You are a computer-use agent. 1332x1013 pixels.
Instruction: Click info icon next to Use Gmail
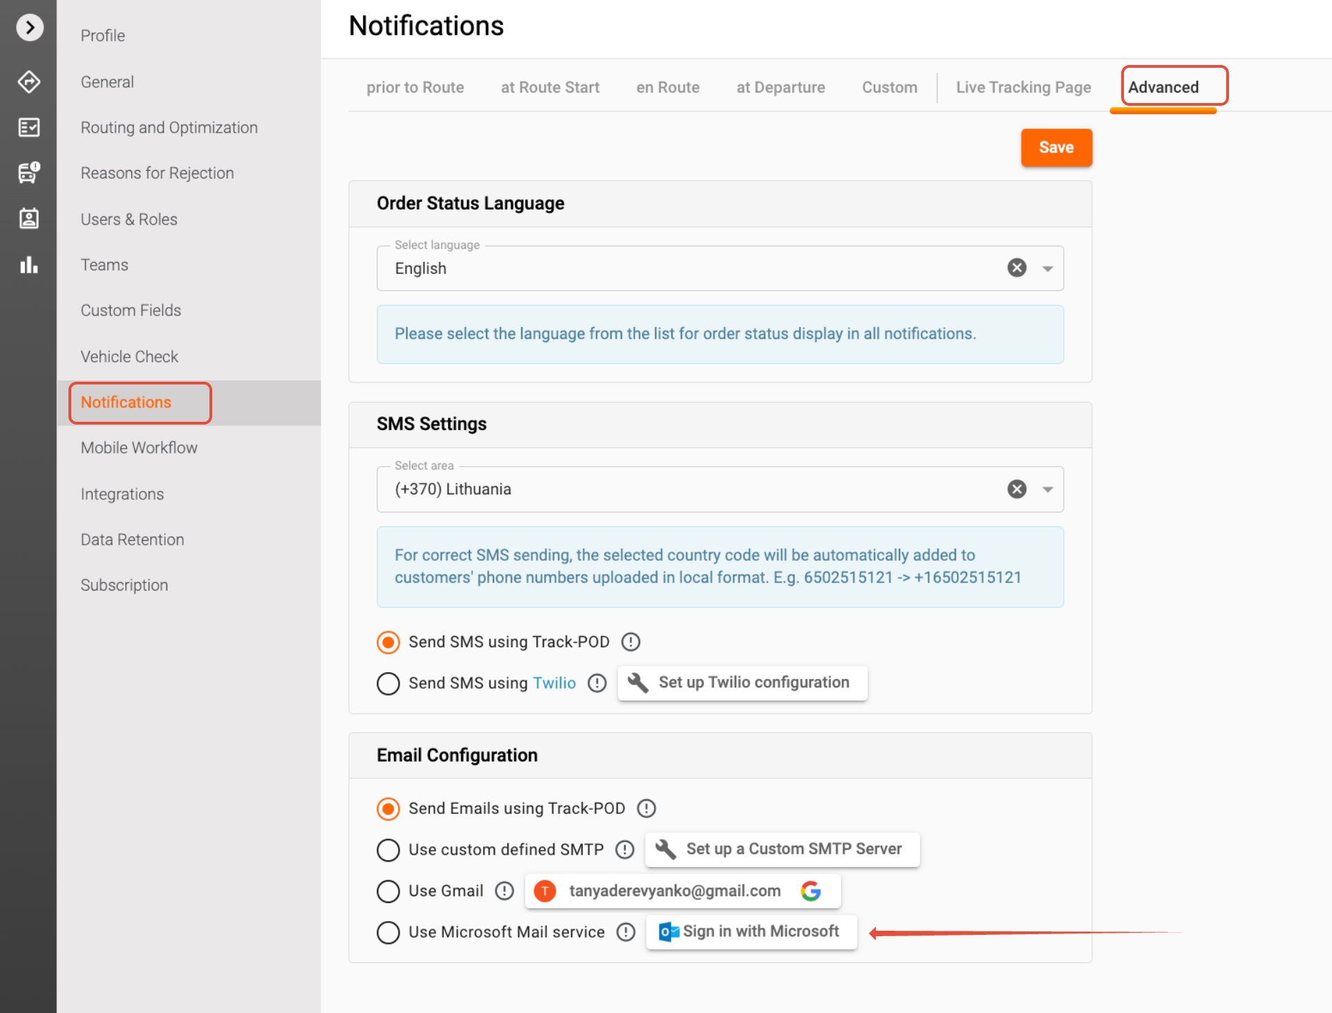click(505, 891)
